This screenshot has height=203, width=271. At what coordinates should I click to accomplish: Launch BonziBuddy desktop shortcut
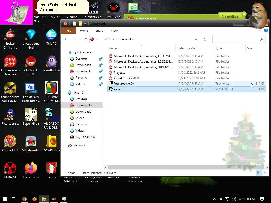coord(51,63)
